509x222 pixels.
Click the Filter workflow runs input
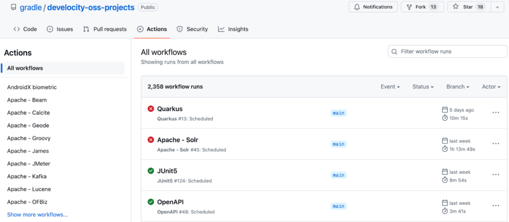click(448, 51)
